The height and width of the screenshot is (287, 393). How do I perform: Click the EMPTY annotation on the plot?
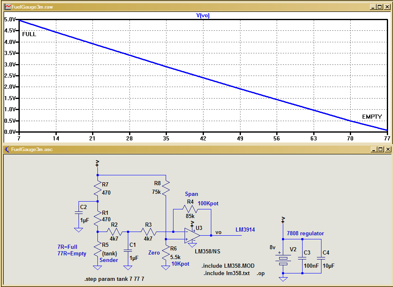click(372, 117)
